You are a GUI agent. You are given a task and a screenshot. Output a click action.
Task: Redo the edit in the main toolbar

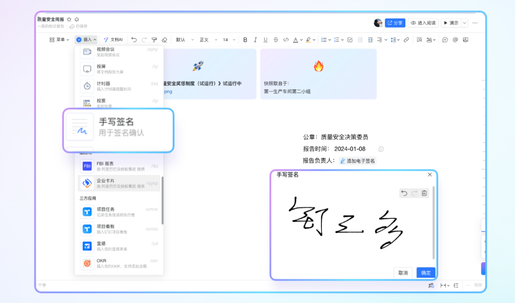point(144,39)
